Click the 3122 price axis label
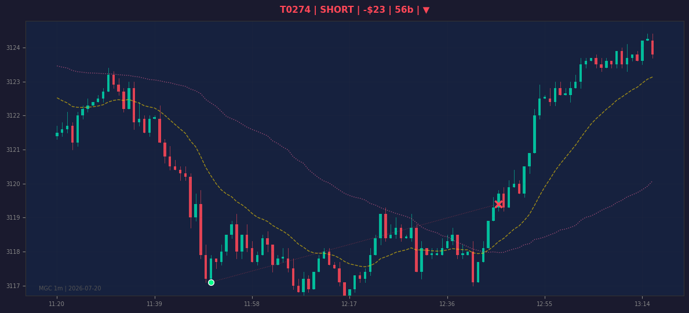The width and height of the screenshot is (689, 313). pyautogui.click(x=13, y=115)
